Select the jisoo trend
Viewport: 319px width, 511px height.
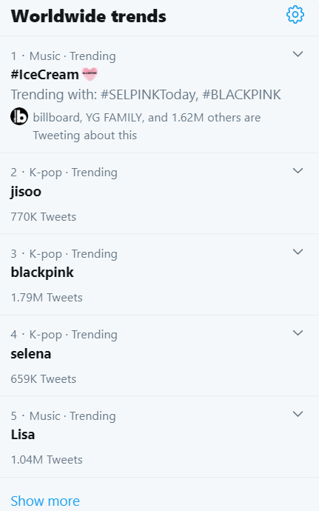[26, 192]
